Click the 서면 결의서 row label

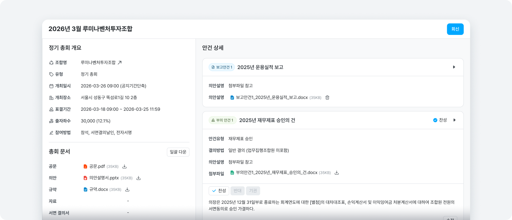(x=59, y=213)
